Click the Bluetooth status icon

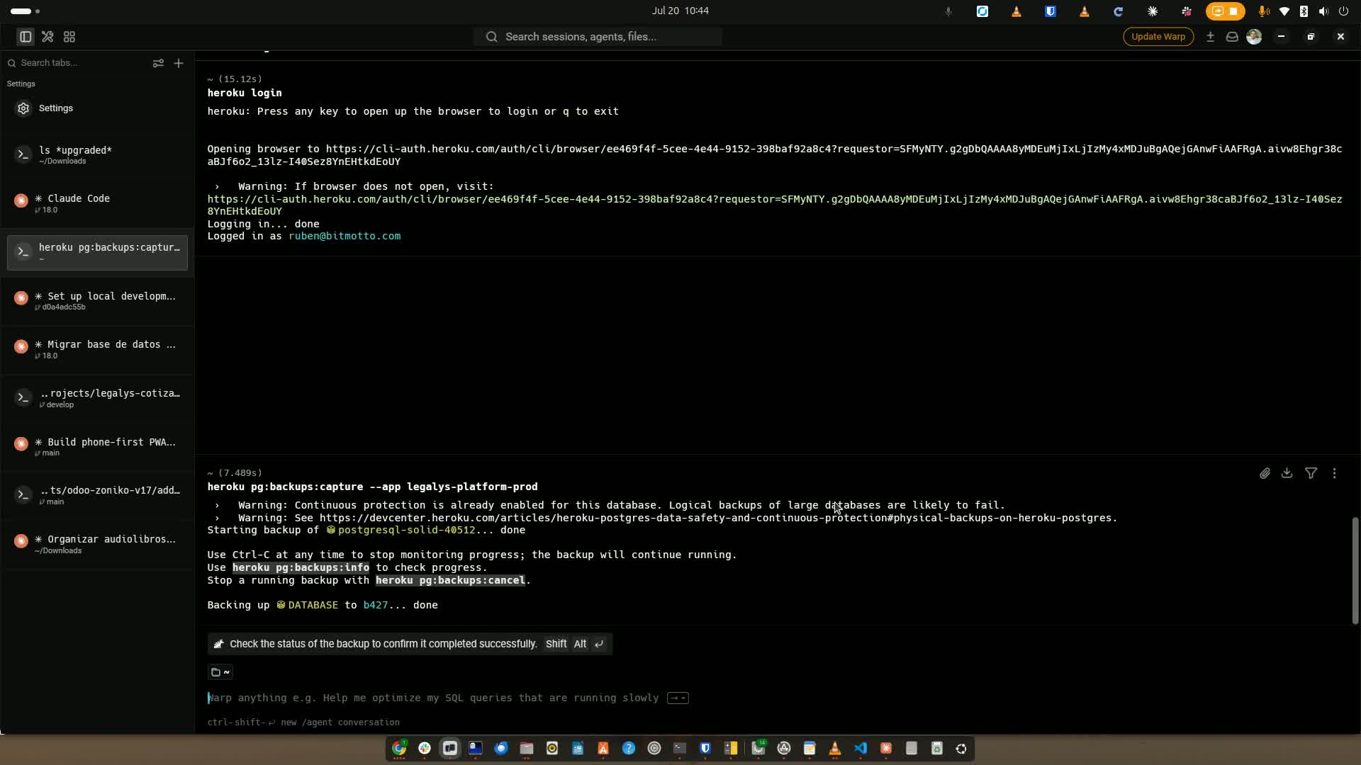(1304, 11)
